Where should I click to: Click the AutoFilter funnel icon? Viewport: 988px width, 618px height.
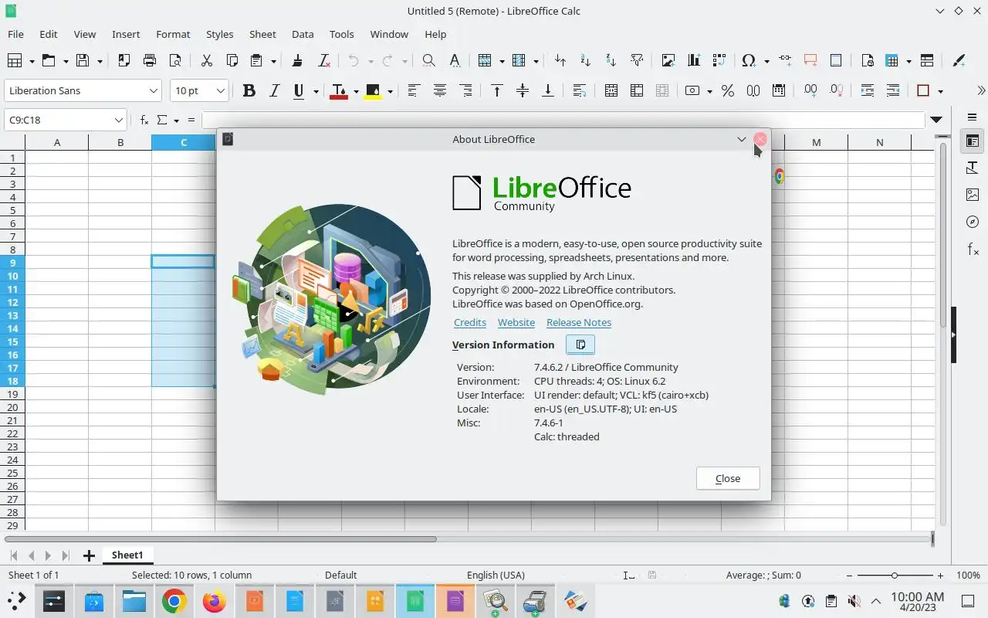click(x=637, y=60)
